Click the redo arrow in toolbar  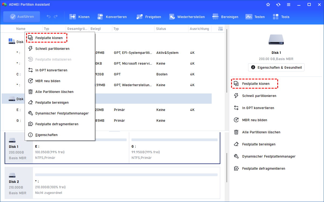pyautogui.click(x=56, y=17)
